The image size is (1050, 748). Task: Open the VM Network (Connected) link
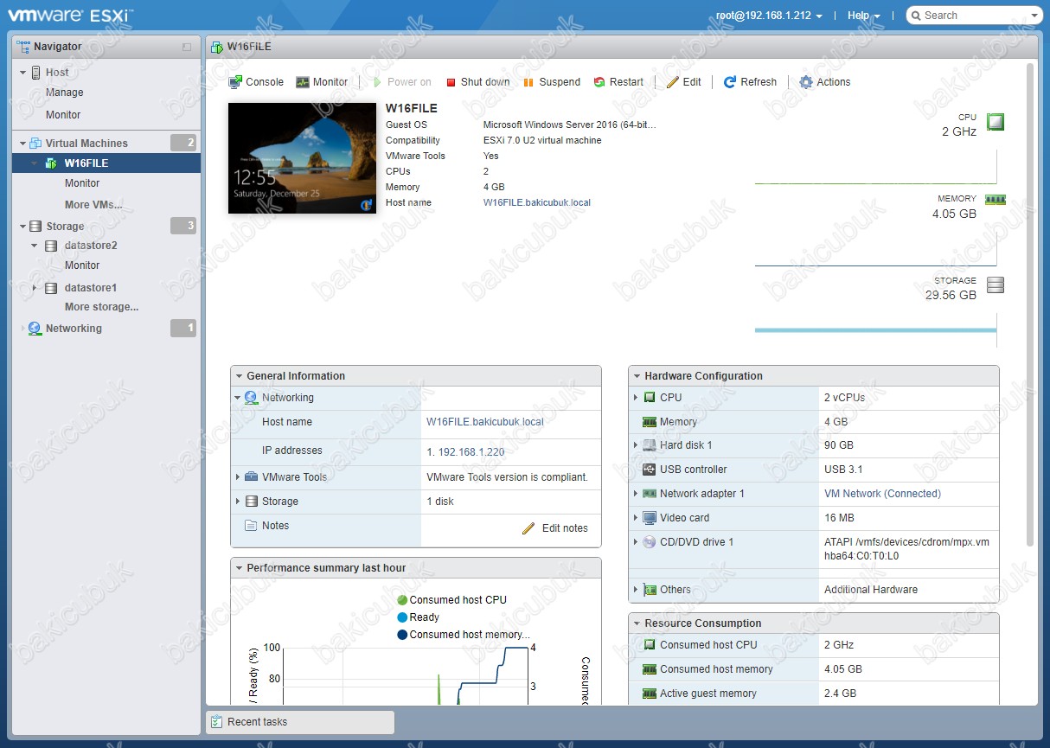[882, 494]
